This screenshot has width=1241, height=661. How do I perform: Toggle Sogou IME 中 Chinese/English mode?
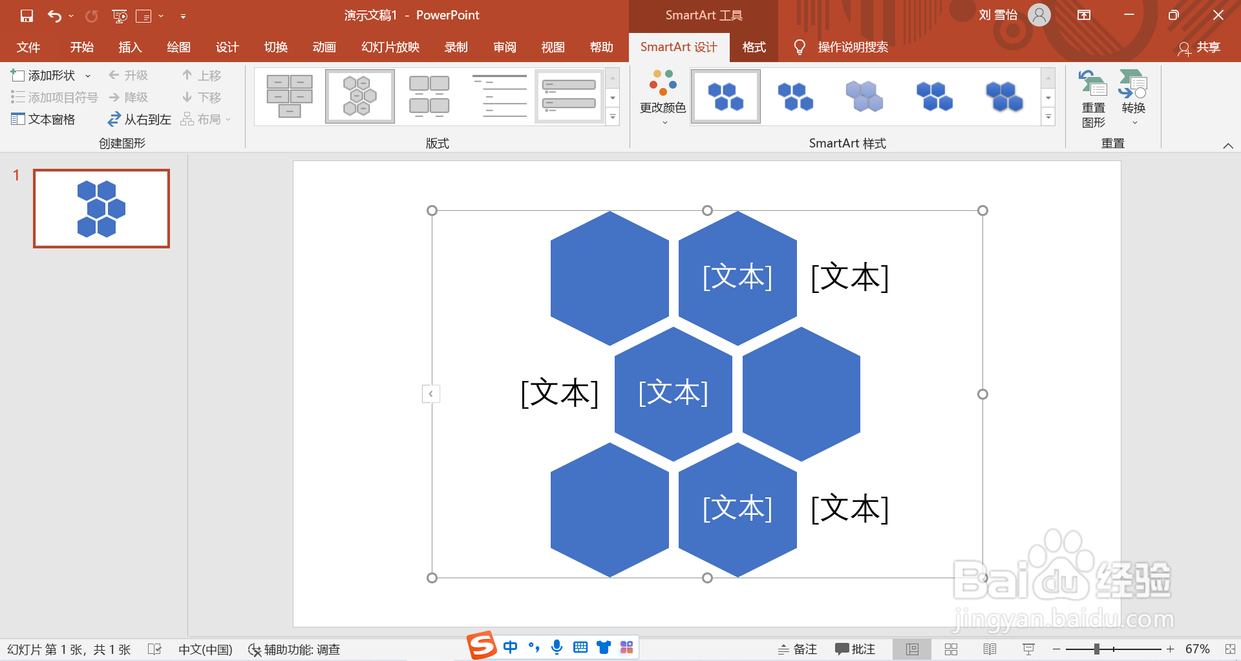(511, 647)
